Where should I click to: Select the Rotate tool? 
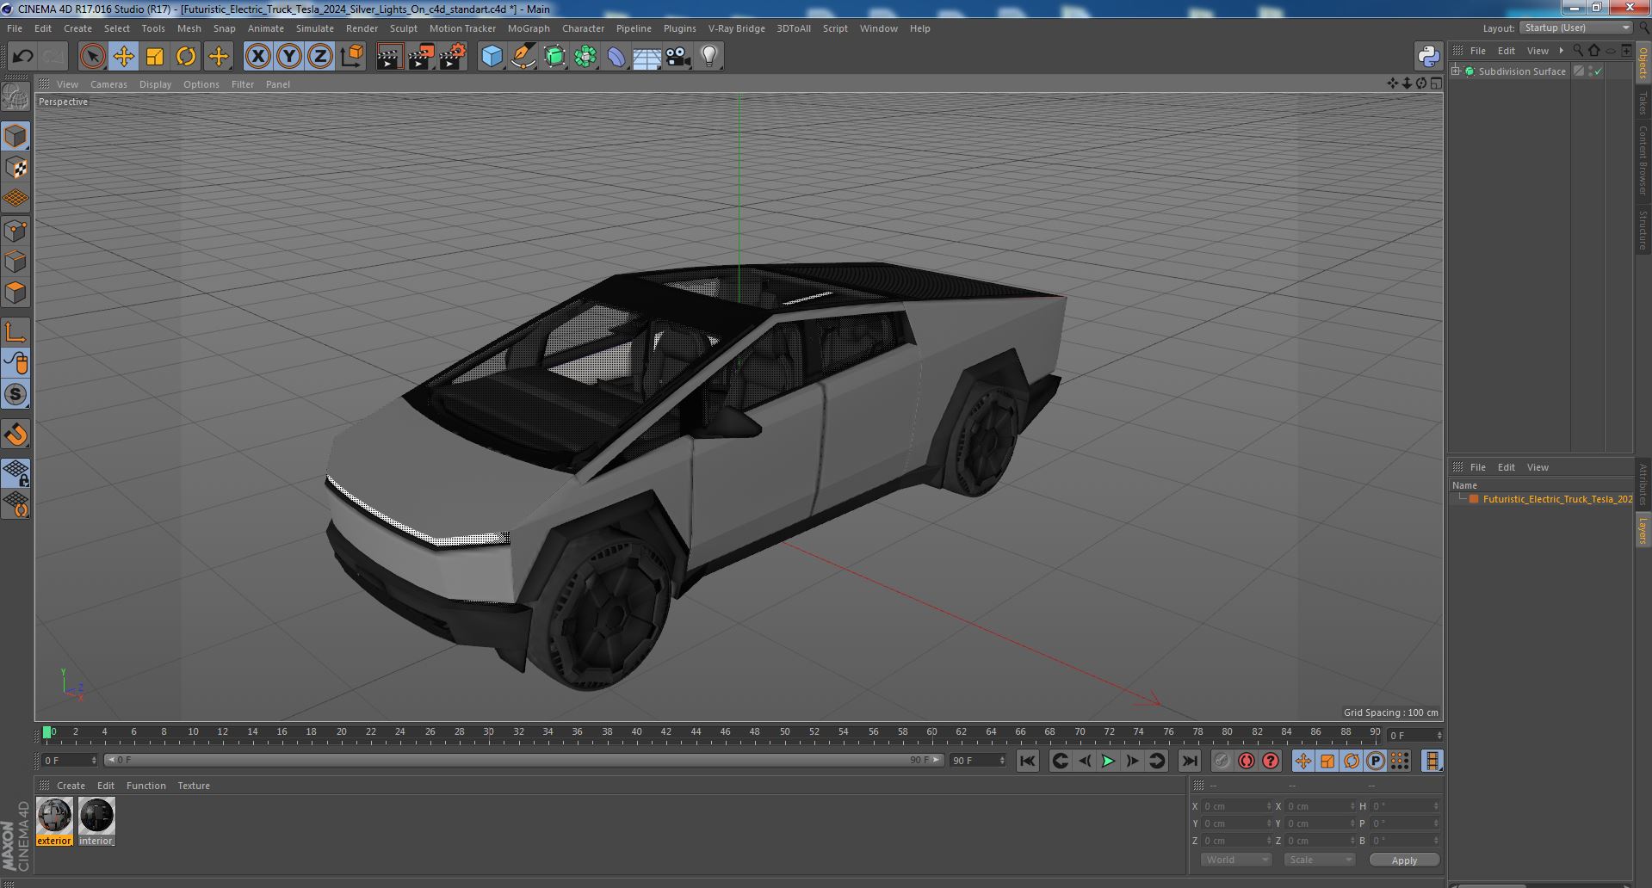click(x=186, y=57)
